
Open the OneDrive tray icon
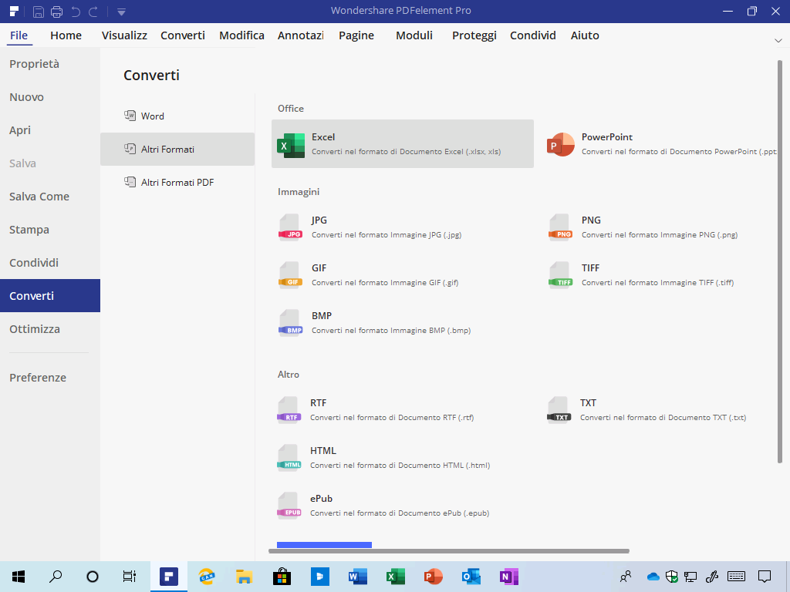[653, 577]
